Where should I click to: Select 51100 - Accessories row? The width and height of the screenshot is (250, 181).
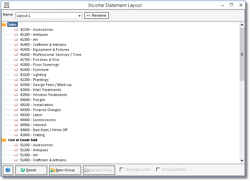coord(36,145)
